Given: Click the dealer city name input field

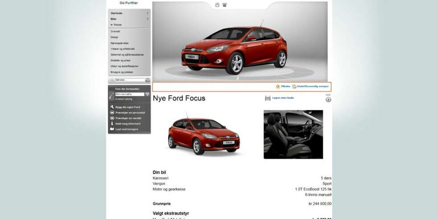Looking at the screenshot, I should tap(130, 94).
